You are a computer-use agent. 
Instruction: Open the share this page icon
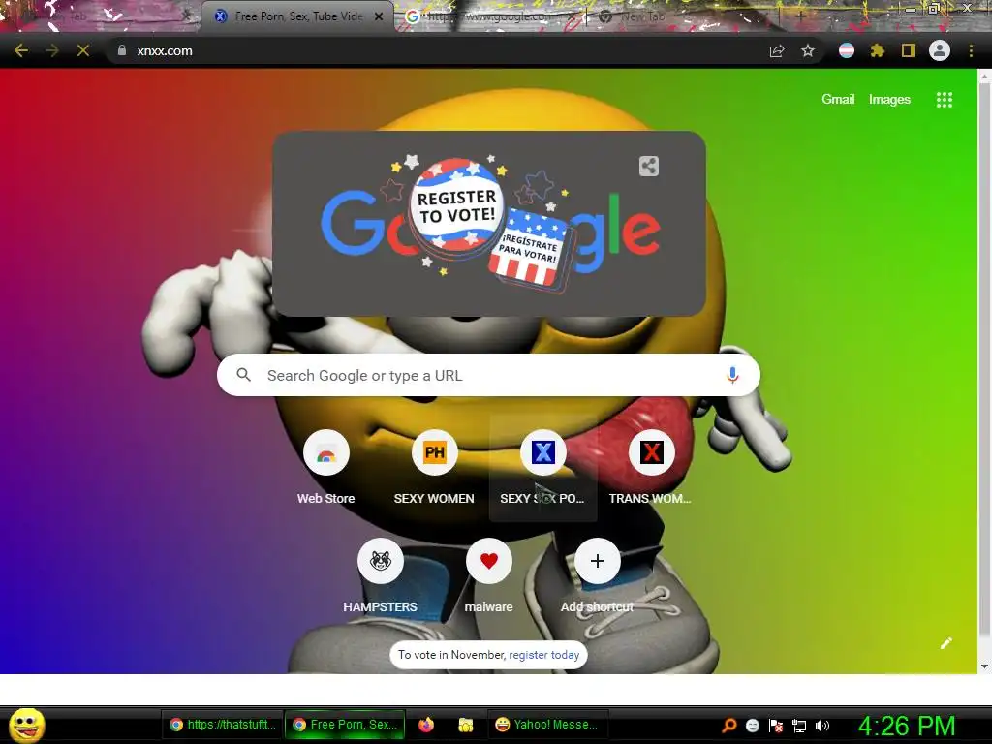pos(777,50)
